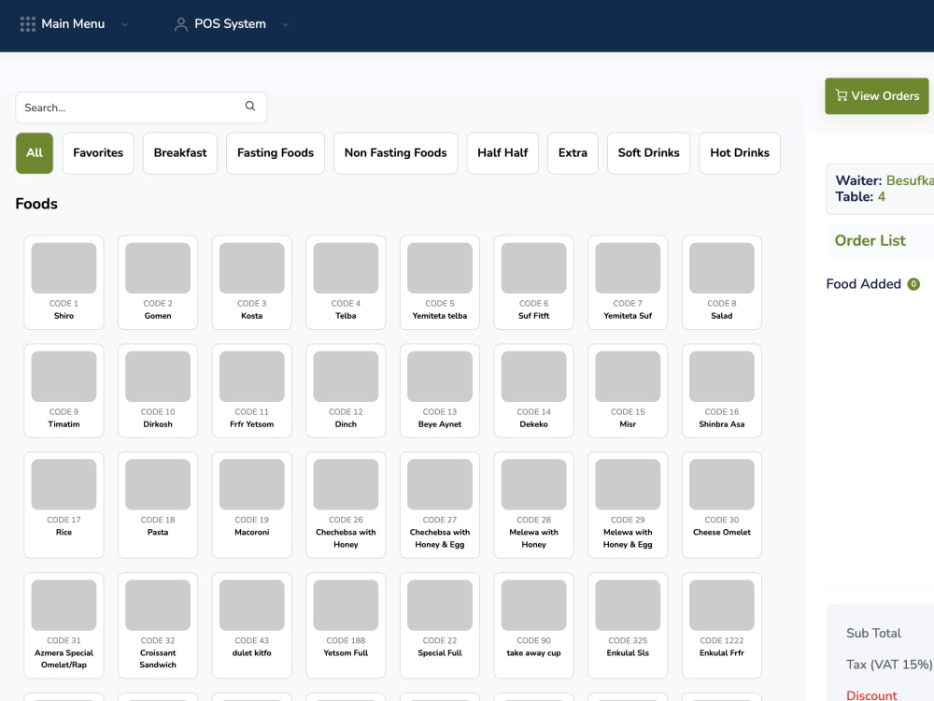934x701 pixels.
Task: Add Dinch (CODE 12) item
Action: [346, 391]
